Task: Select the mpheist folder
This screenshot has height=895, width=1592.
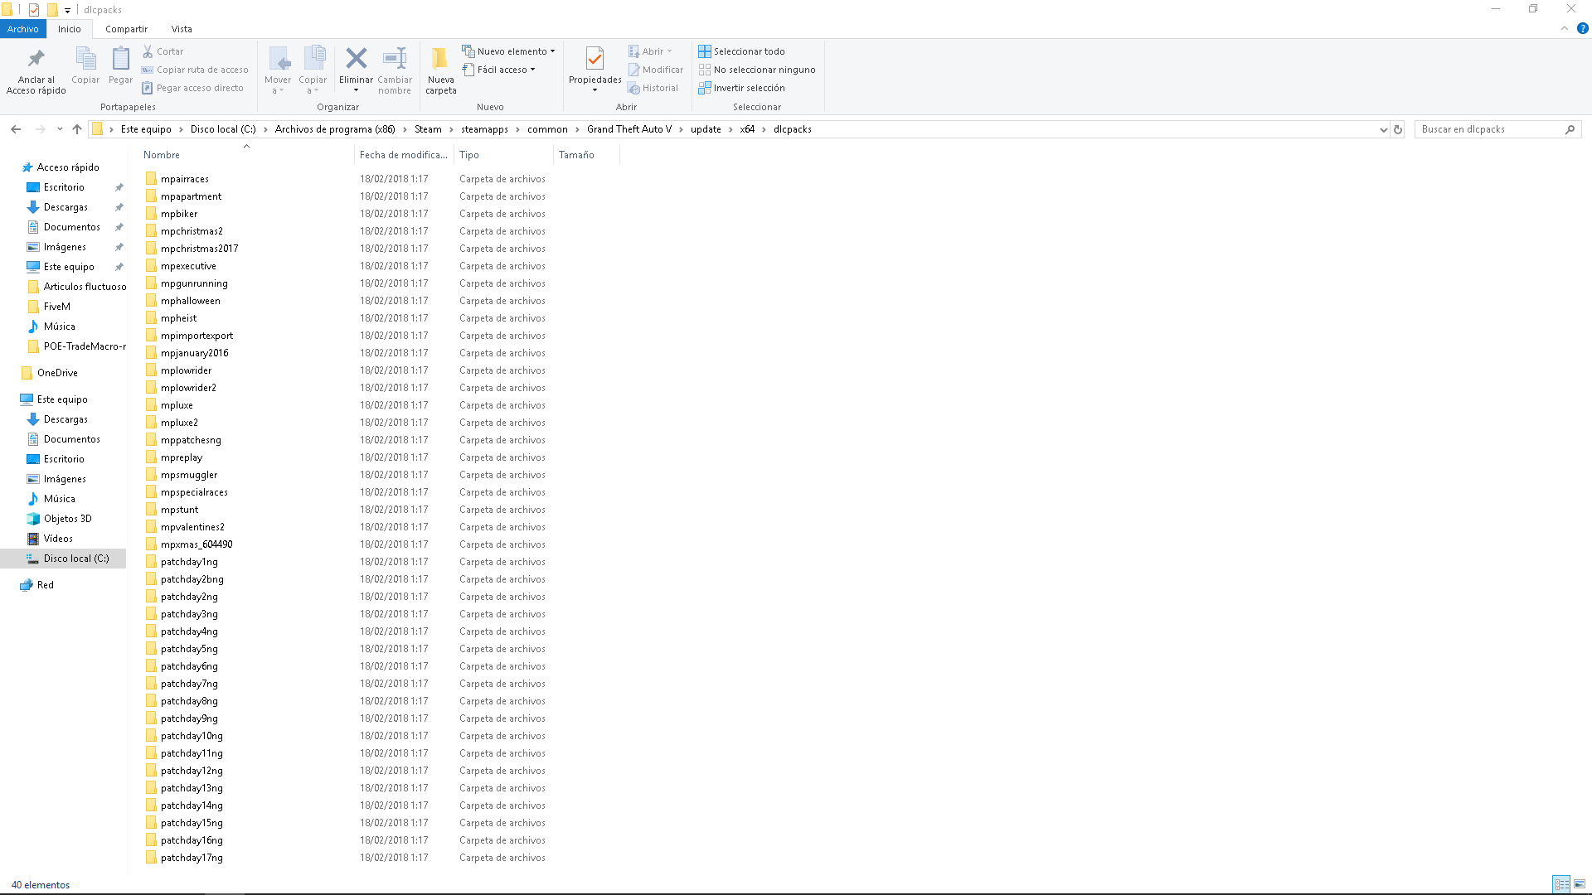Action: click(179, 318)
